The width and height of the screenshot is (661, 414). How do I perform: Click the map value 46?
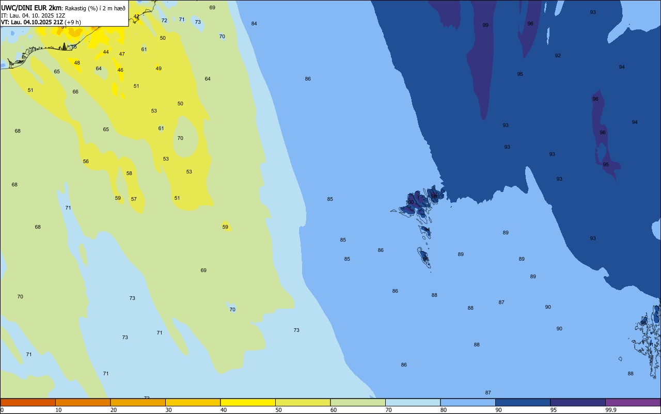(x=120, y=70)
